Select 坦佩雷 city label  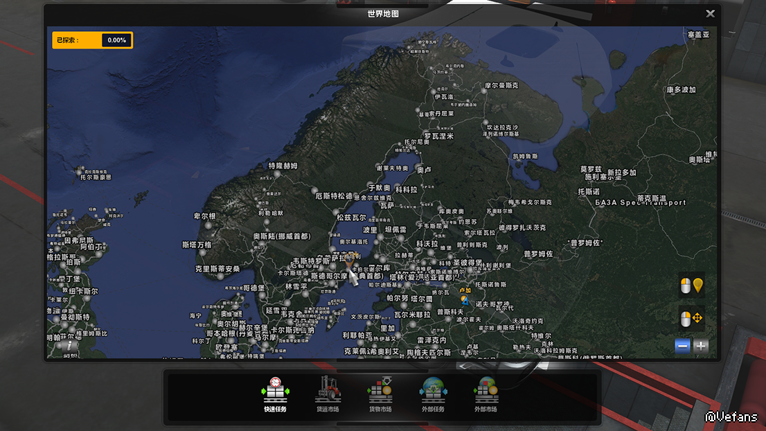[x=395, y=229]
